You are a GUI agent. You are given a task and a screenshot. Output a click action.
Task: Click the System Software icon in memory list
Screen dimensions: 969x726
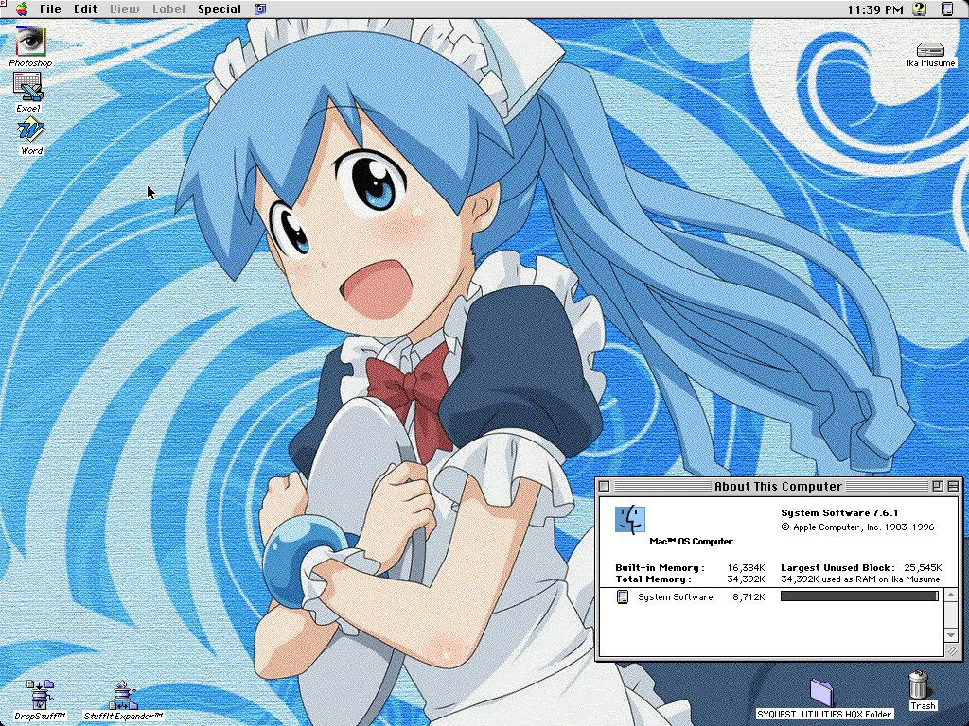(x=622, y=596)
